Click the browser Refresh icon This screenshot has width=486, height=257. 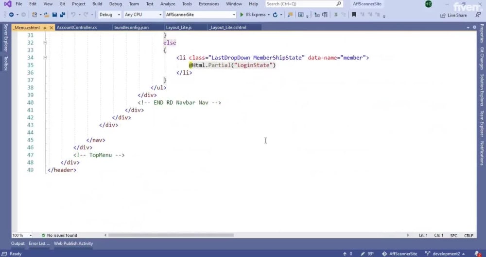tap(275, 15)
